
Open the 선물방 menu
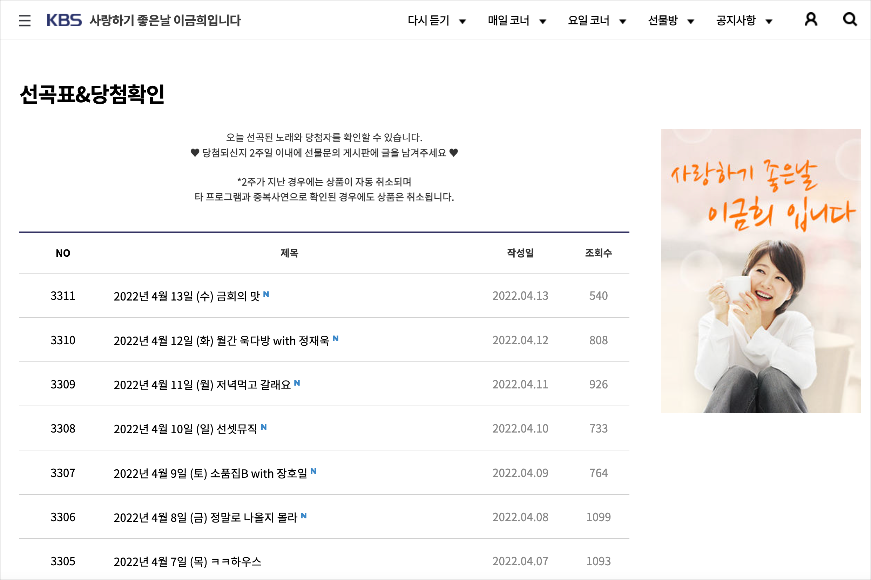point(663,20)
